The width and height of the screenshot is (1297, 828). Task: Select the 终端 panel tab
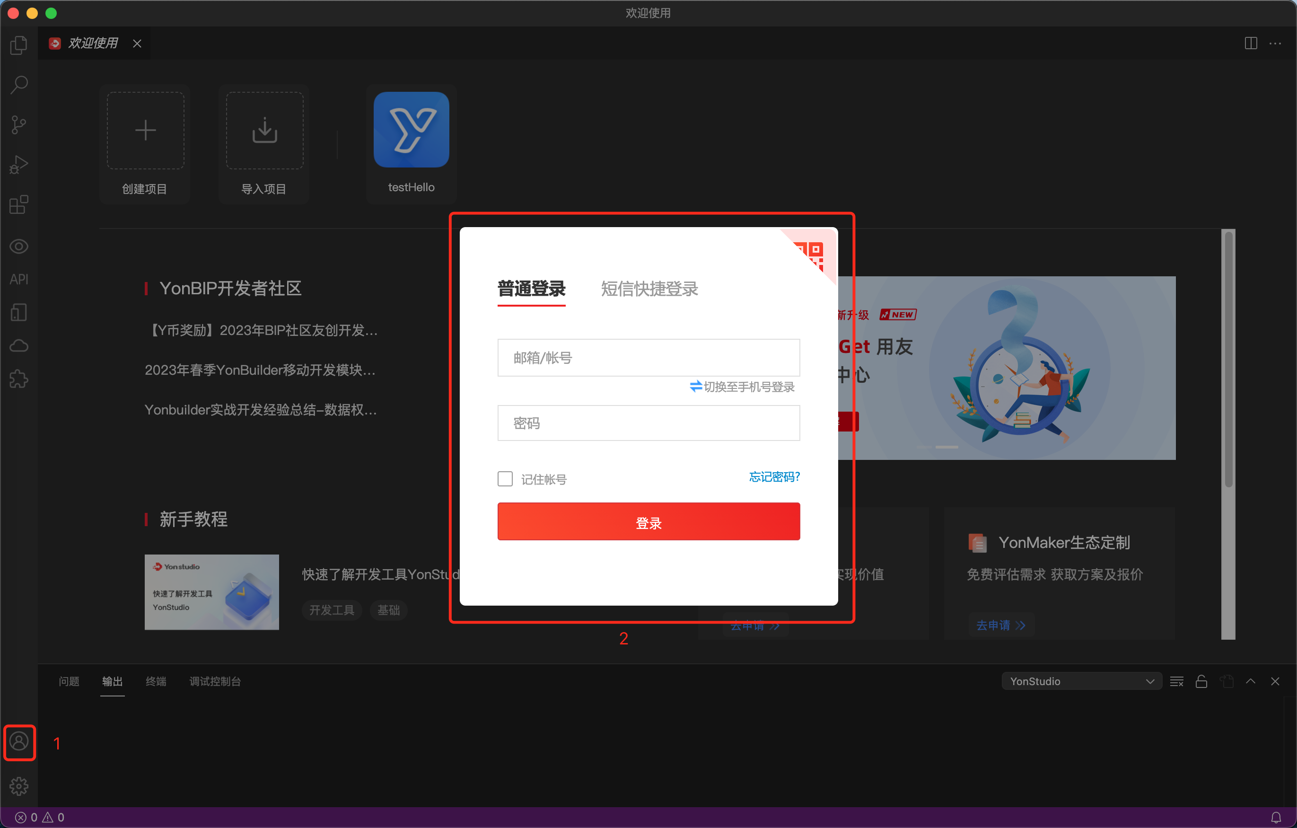(156, 681)
